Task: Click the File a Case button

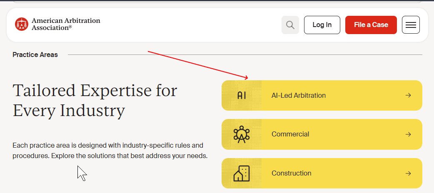Action: (x=371, y=25)
